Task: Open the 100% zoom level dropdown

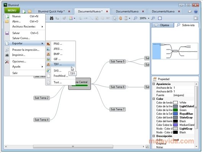Action: pos(148,18)
